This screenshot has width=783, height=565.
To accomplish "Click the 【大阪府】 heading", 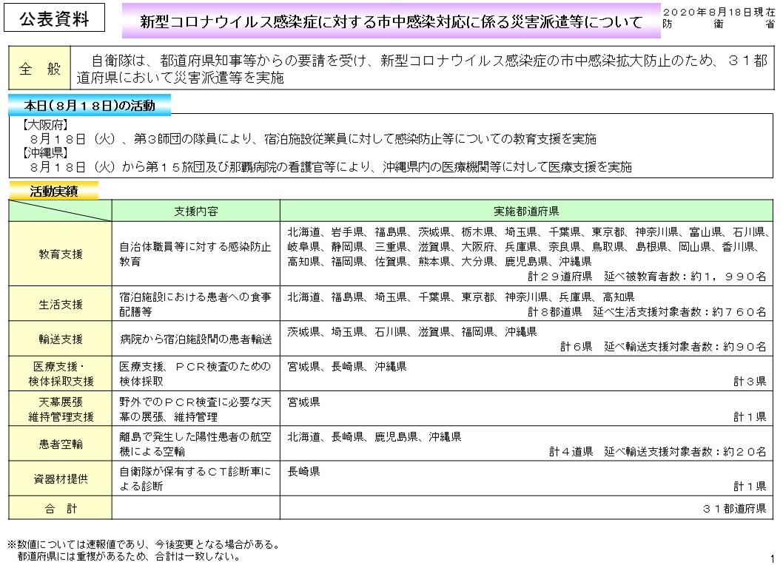I will click(44, 124).
